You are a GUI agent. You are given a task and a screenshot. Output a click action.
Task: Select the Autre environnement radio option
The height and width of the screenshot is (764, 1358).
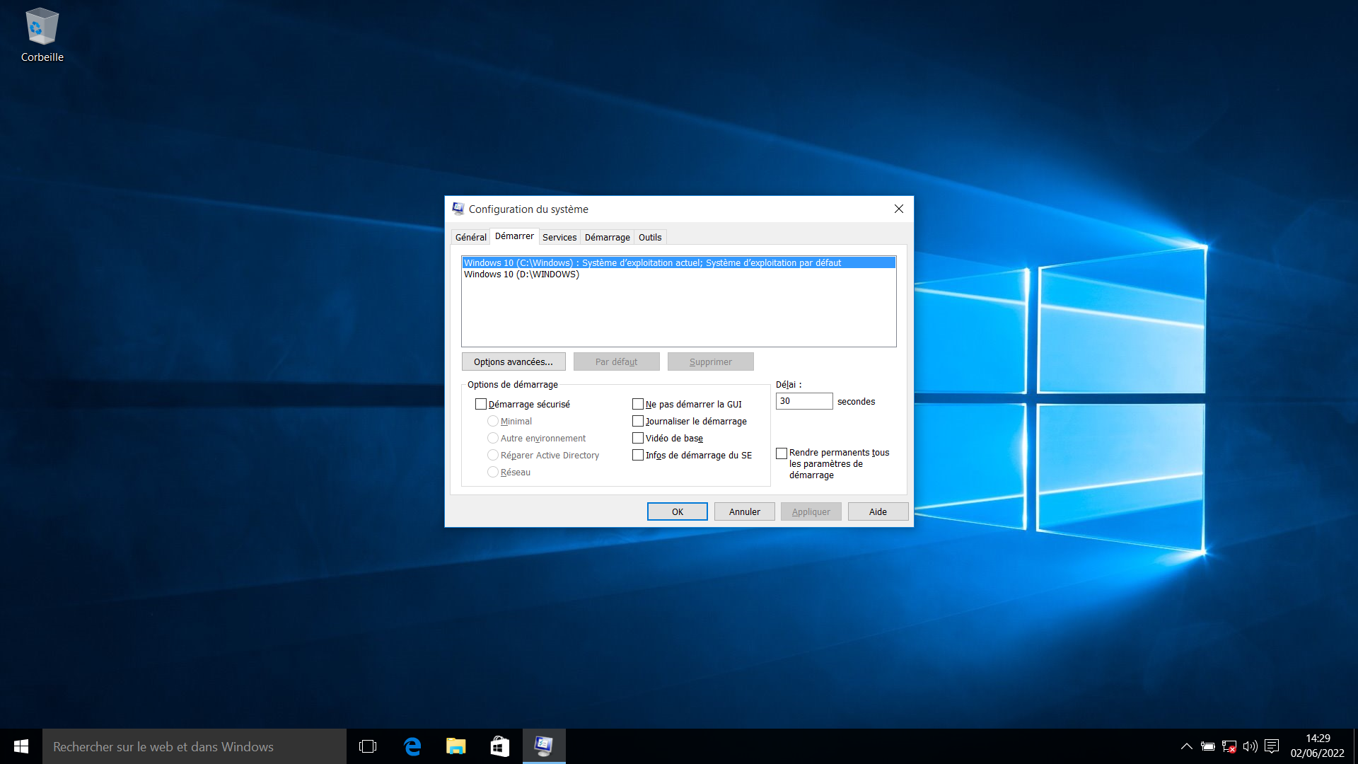coord(493,438)
